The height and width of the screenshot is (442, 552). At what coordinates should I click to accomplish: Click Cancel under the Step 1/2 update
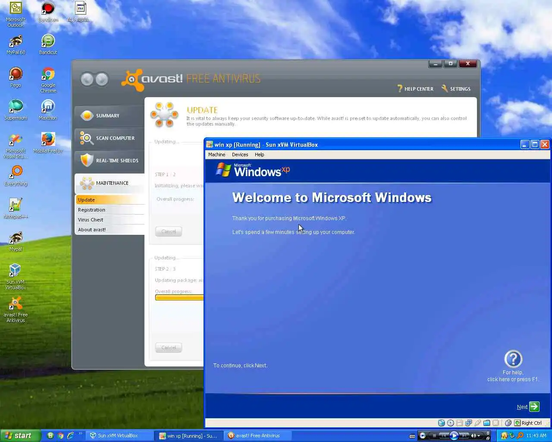coord(169,231)
